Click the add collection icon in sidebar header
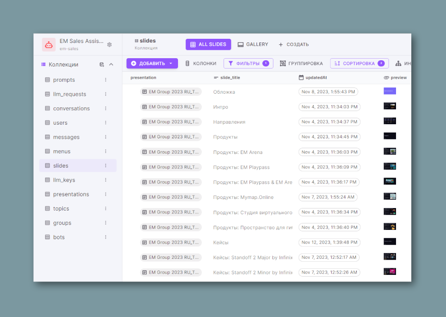Image resolution: width=446 pixels, height=317 pixels. (x=102, y=65)
